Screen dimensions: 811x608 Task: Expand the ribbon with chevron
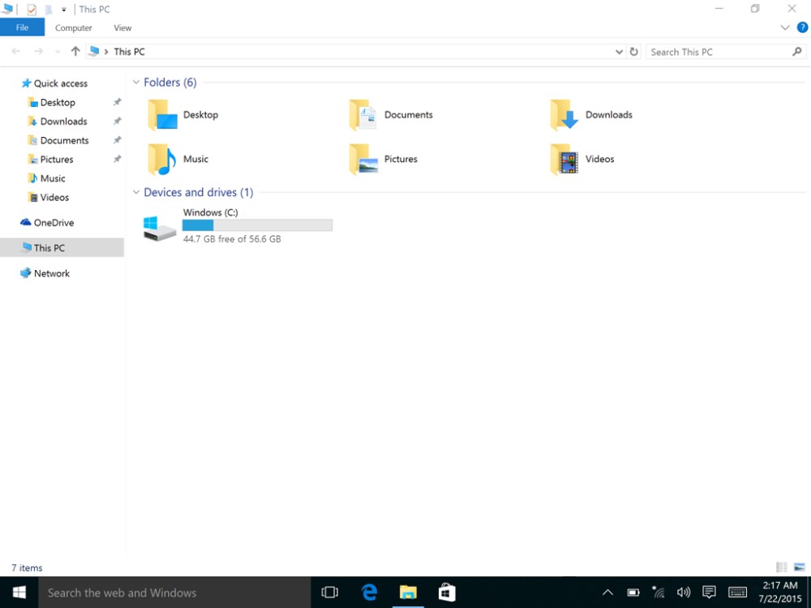785,28
